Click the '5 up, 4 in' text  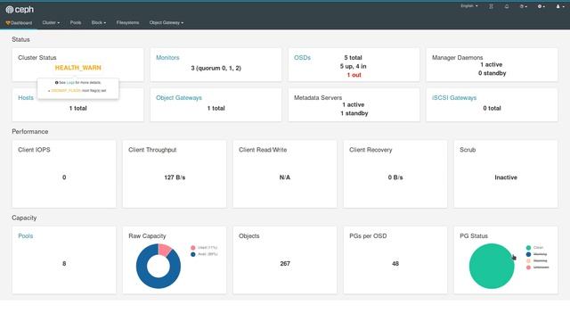pyautogui.click(x=353, y=66)
